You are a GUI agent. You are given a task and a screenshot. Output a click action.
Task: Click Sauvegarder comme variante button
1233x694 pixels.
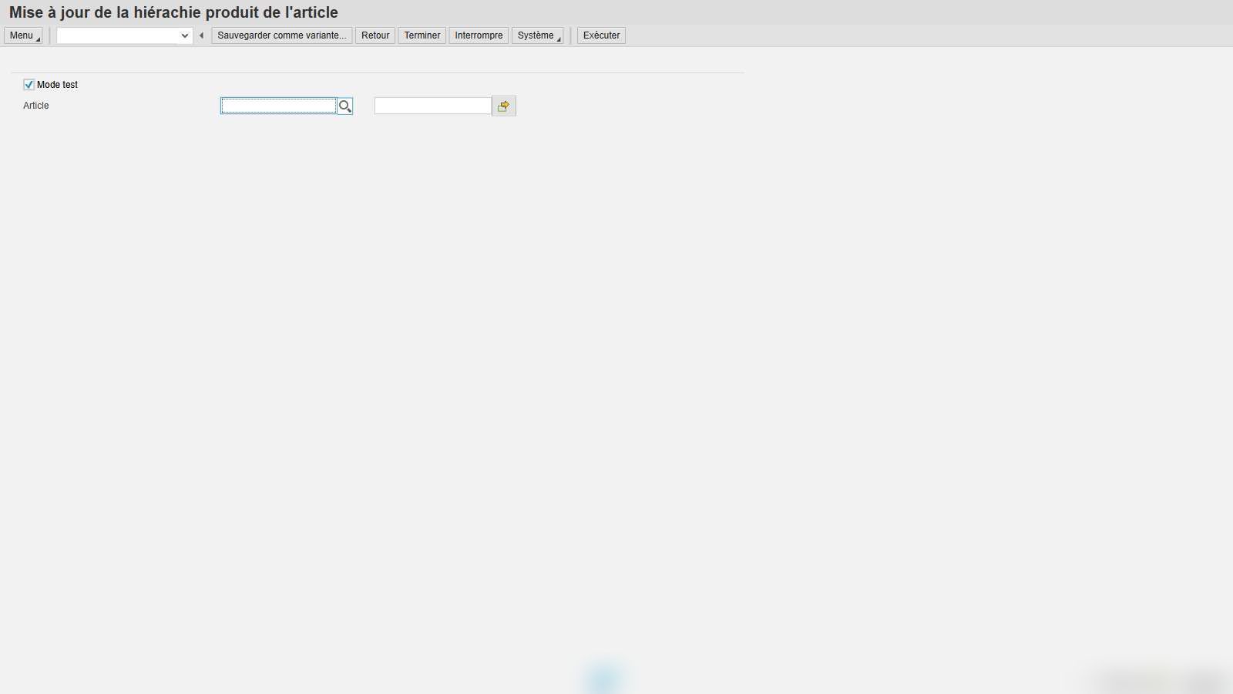tap(282, 35)
